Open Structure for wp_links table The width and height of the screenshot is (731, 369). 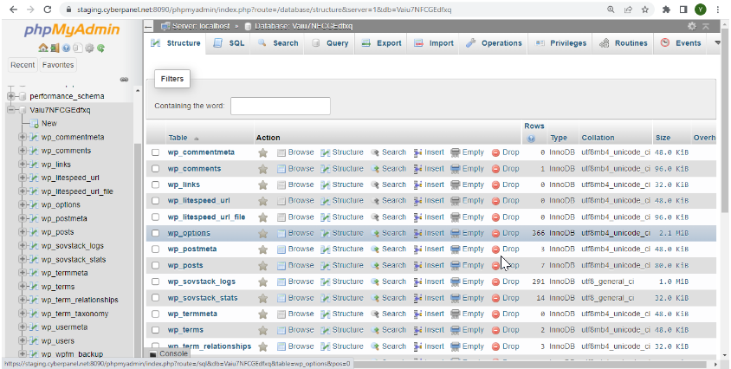(342, 184)
